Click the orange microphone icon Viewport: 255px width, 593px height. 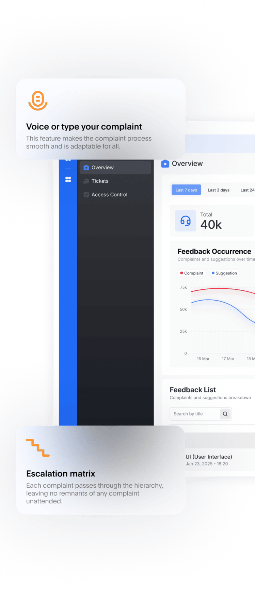click(38, 101)
